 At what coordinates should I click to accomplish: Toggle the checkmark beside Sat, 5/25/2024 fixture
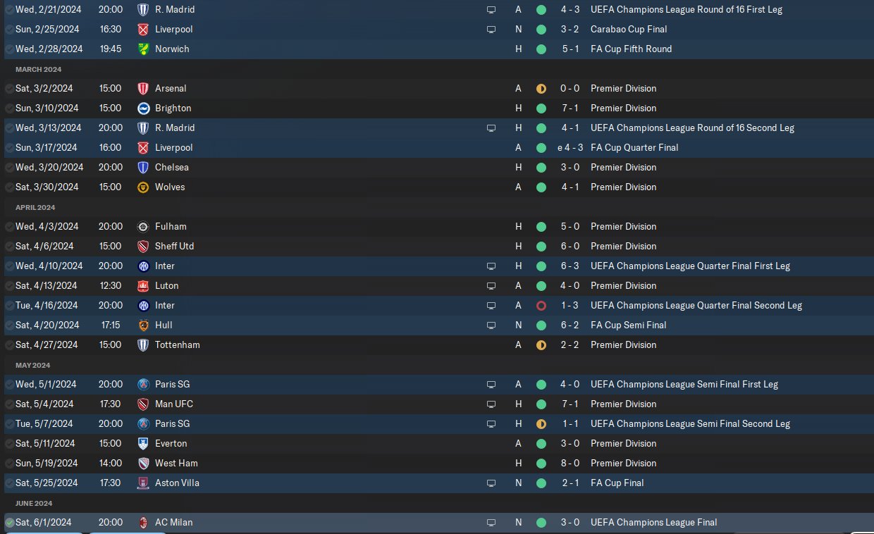point(9,483)
